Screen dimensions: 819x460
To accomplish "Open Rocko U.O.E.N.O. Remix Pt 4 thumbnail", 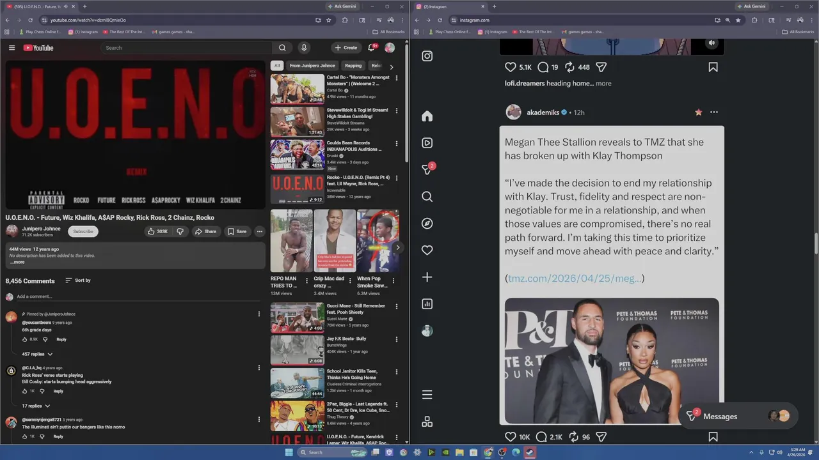I will [x=298, y=189].
